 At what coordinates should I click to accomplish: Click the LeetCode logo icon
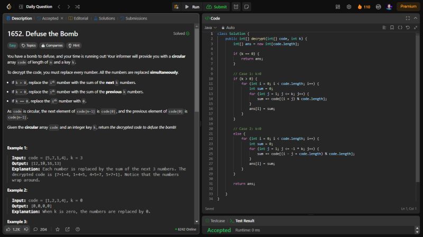[x=9, y=7]
